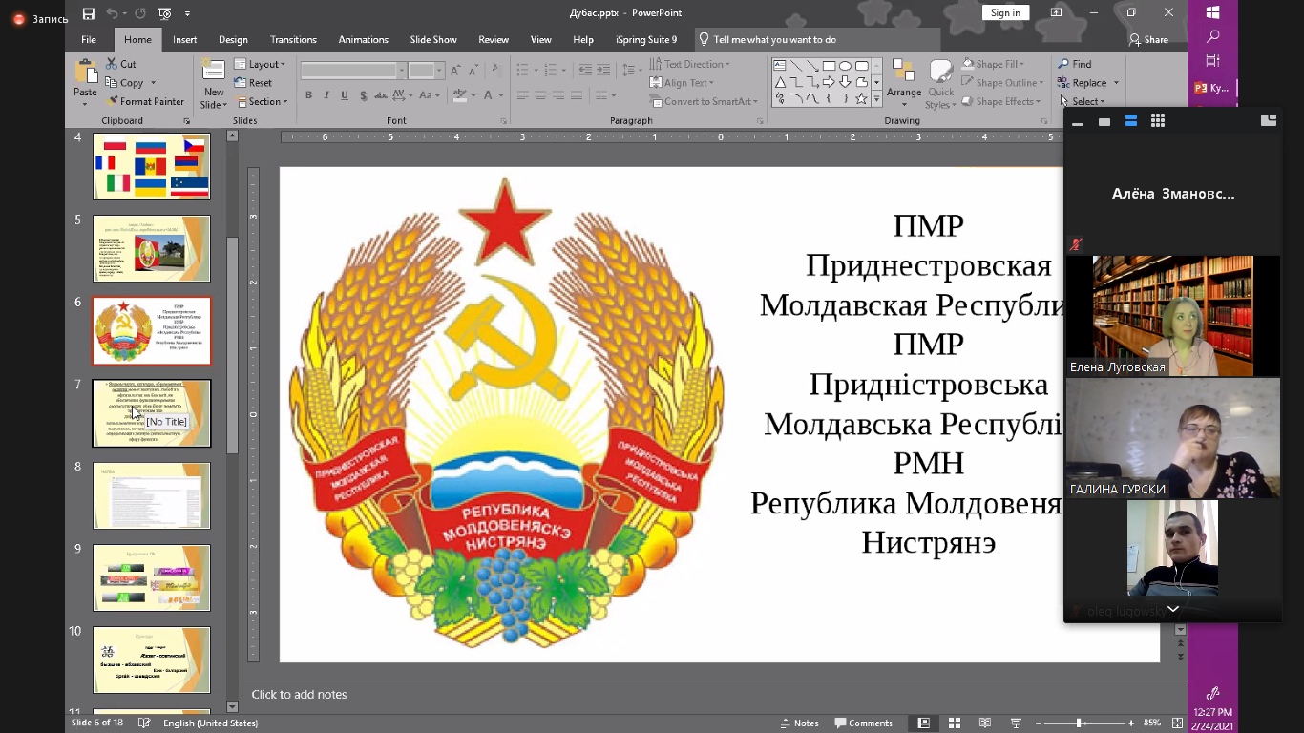Open the File tab
The height and width of the screenshot is (733, 1304).
(89, 40)
